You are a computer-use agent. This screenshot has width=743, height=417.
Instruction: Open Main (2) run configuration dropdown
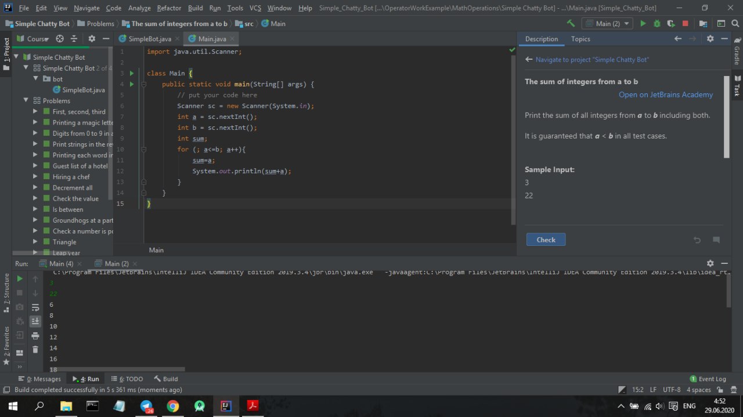click(607, 24)
